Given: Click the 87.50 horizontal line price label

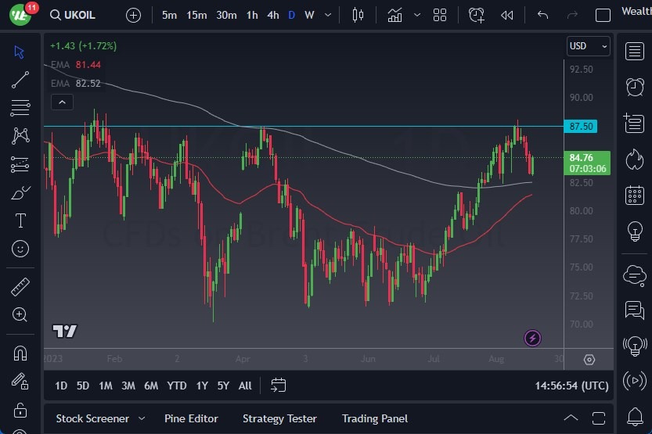Looking at the screenshot, I should 582,126.
